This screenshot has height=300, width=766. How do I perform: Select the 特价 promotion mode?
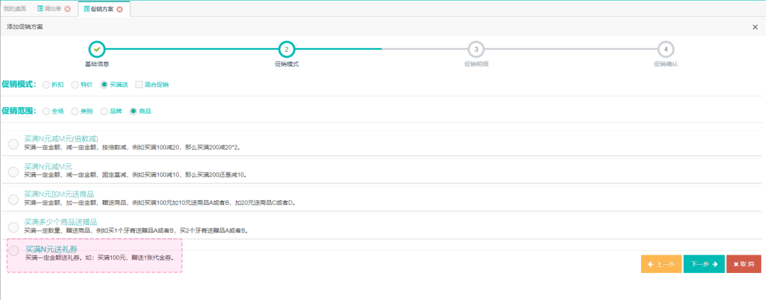[x=75, y=84]
